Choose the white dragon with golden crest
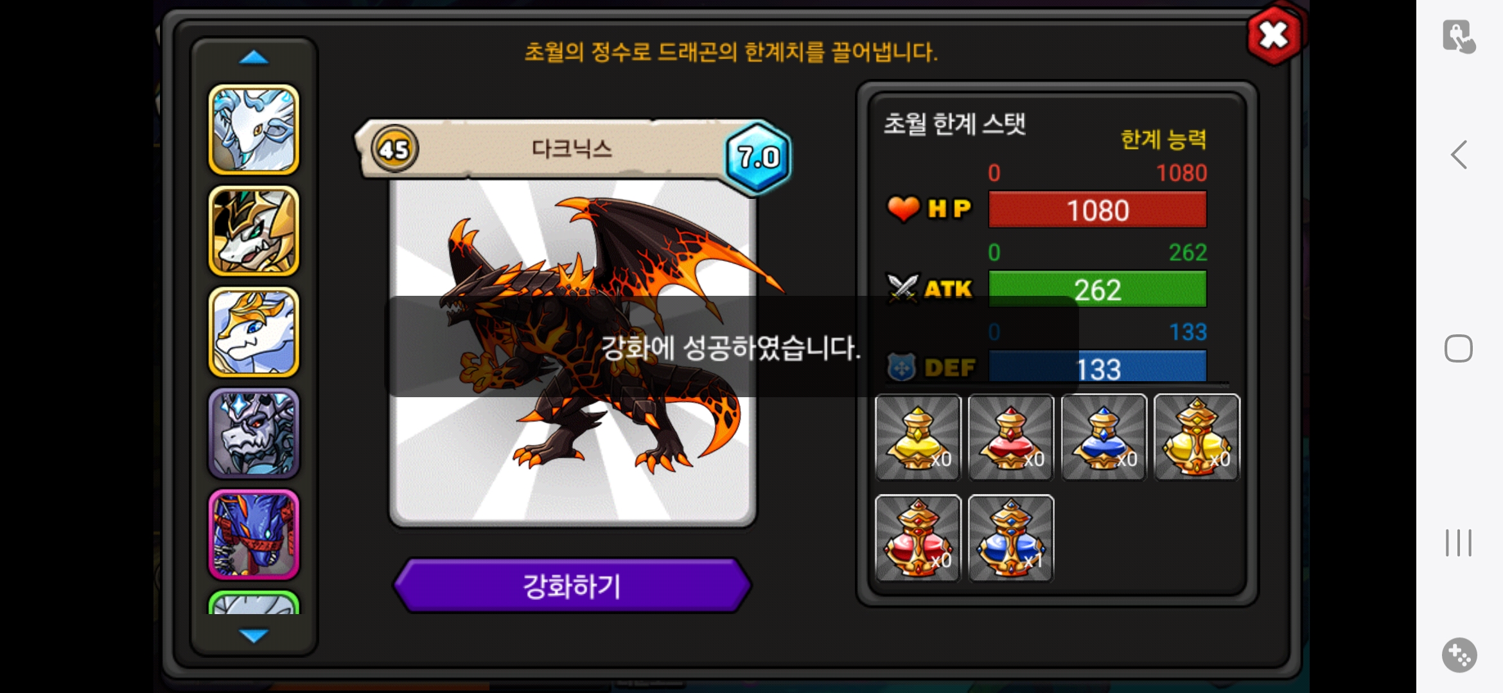 (x=254, y=332)
